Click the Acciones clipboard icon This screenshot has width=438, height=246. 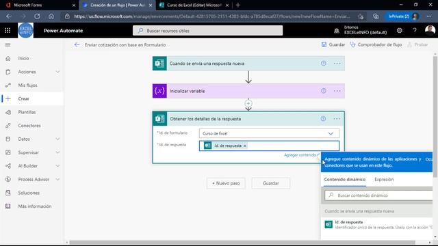[x=8, y=72]
